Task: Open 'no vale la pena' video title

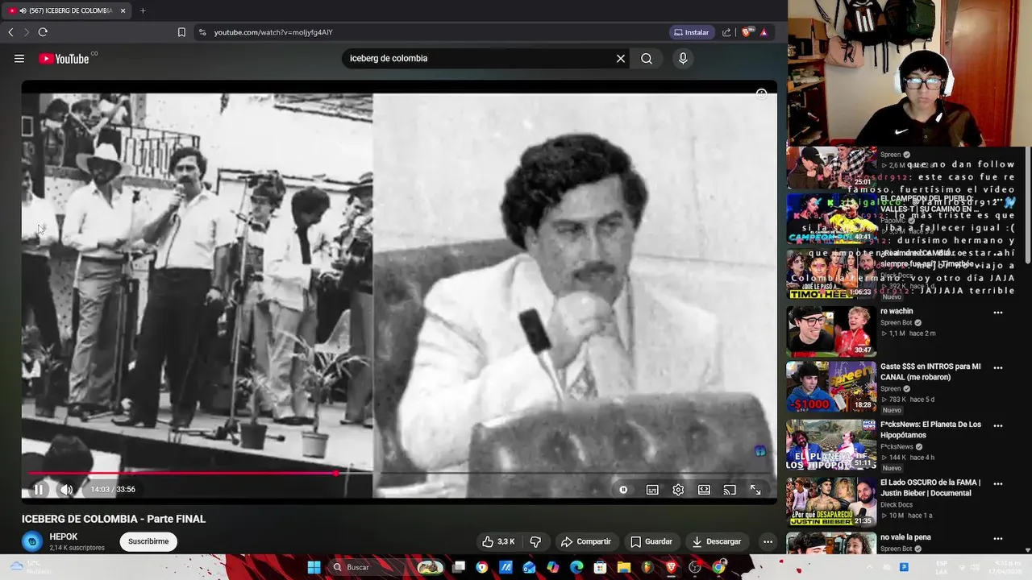Action: point(905,537)
